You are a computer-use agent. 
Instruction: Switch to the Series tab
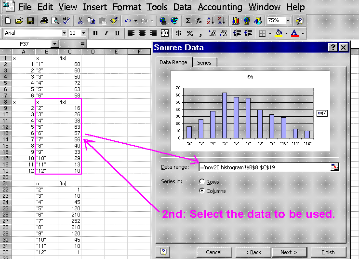204,63
